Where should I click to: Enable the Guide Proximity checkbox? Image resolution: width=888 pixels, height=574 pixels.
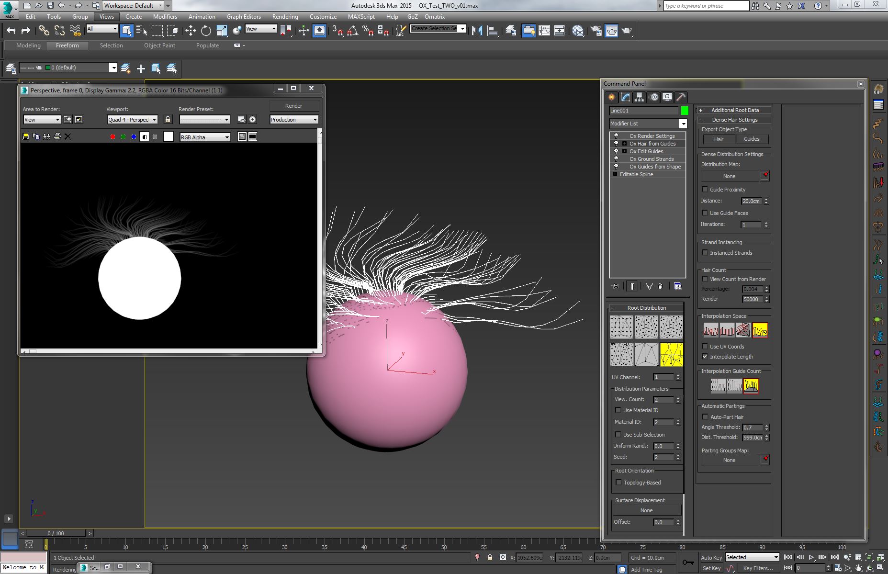tap(705, 190)
